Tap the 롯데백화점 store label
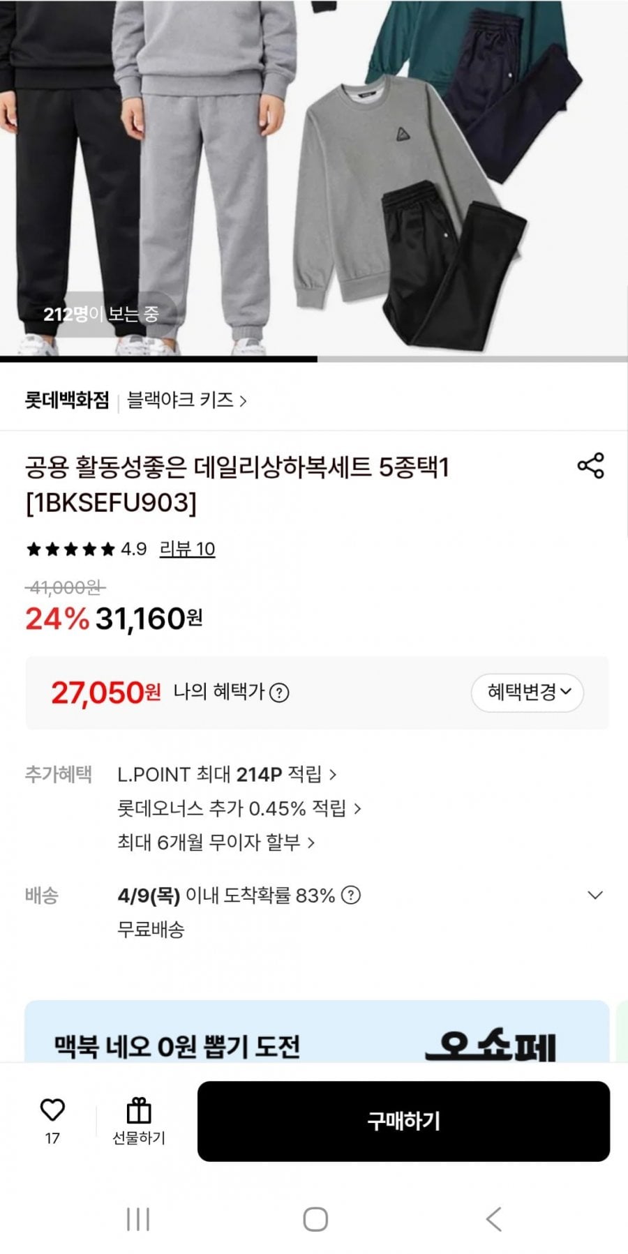This screenshot has width=628, height=1254. (x=67, y=400)
